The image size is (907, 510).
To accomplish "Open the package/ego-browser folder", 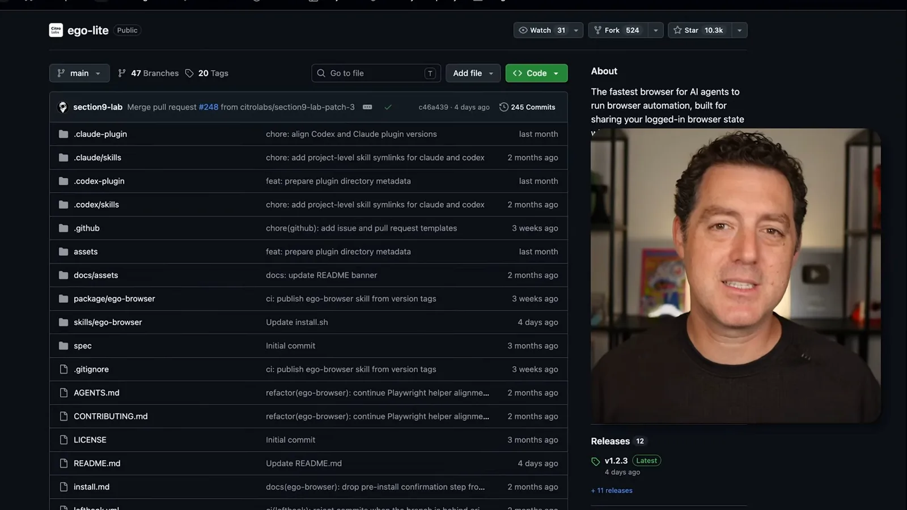I will [114, 299].
